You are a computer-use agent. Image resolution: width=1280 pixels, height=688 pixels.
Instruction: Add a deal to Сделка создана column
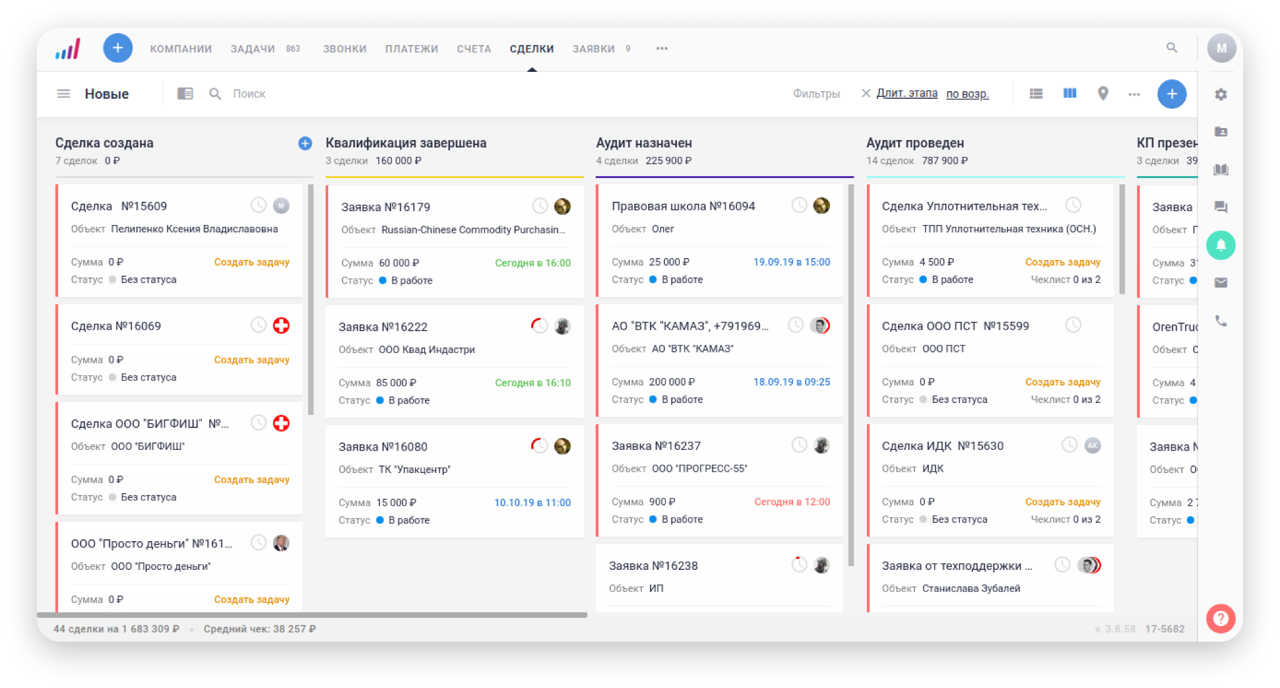click(305, 143)
